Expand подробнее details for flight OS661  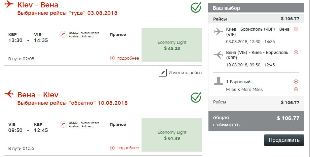click(124, 148)
